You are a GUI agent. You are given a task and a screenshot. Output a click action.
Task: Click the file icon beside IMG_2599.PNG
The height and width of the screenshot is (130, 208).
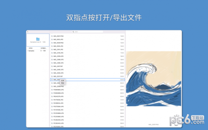[x=52, y=86]
